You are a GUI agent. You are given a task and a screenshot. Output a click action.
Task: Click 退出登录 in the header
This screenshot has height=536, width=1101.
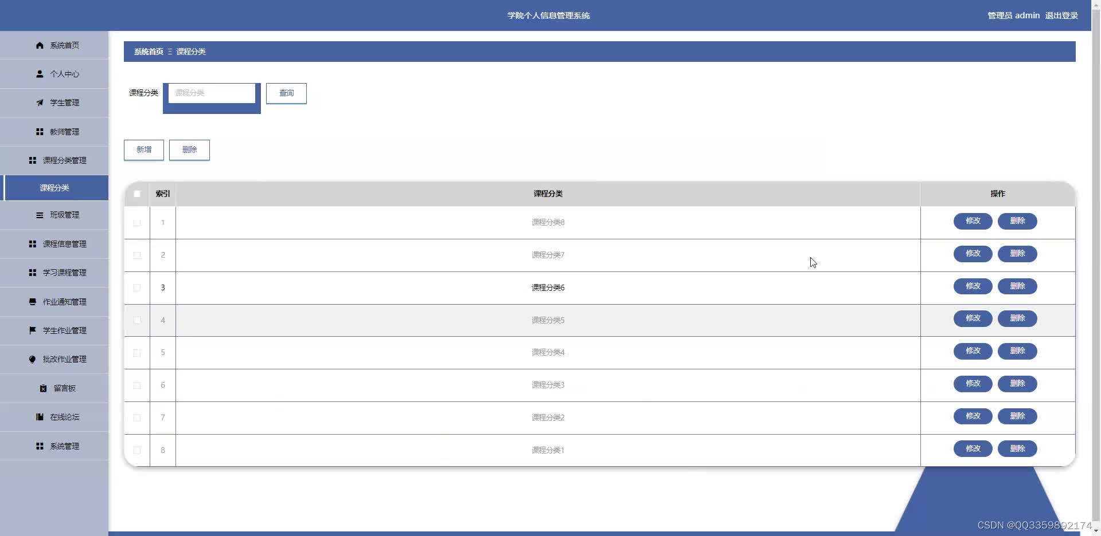pos(1061,15)
